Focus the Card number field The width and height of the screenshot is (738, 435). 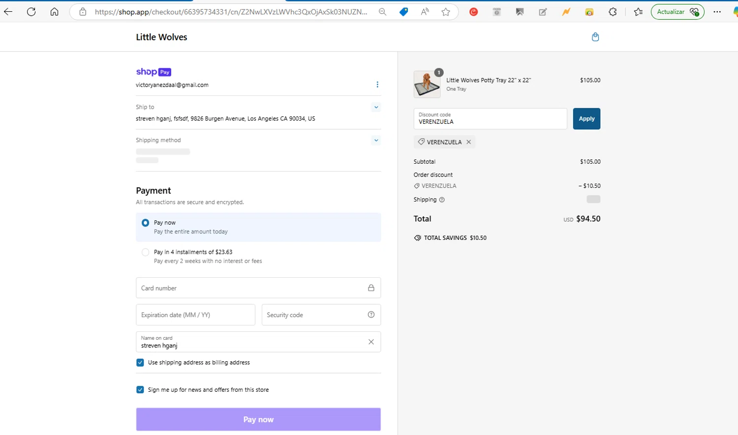(x=258, y=288)
